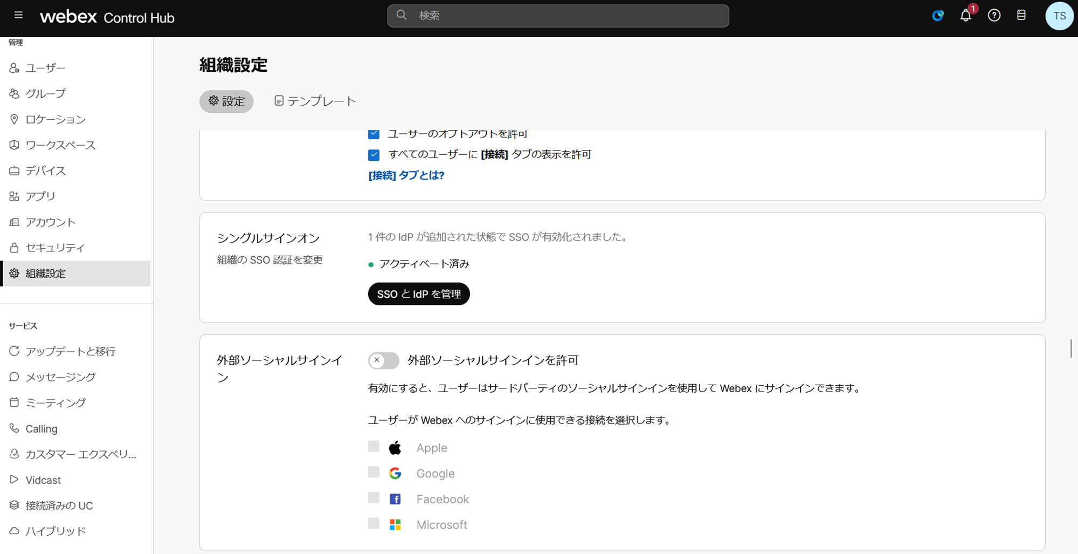Uncheck [接続] タブの表示を許可 checkbox

pyautogui.click(x=374, y=155)
